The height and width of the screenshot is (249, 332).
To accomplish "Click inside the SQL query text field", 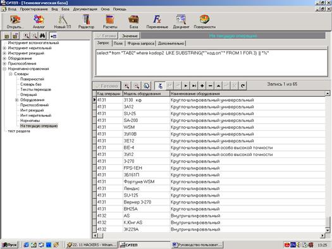I will tap(211, 63).
